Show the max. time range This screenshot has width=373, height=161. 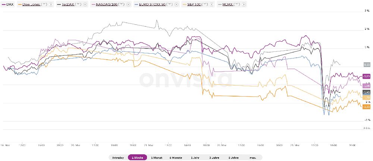(x=253, y=158)
